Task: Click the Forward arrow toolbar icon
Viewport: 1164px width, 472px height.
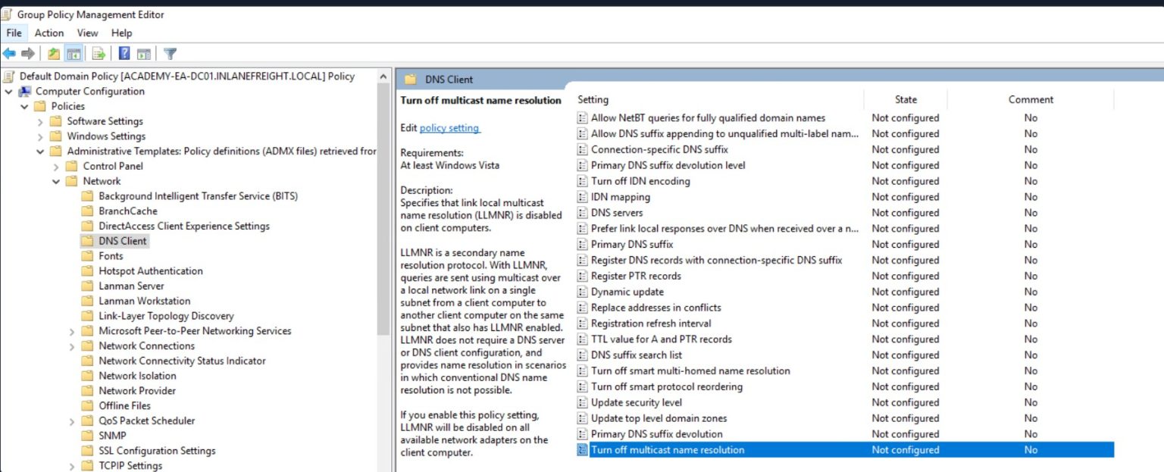Action: point(28,54)
